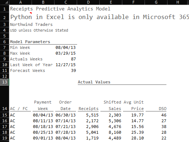Select Payment Week 09/01/13
Viewport: 189px width, 142px height.
43,138
